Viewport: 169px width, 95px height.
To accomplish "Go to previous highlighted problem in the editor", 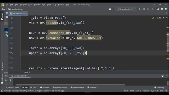I will [163, 18].
